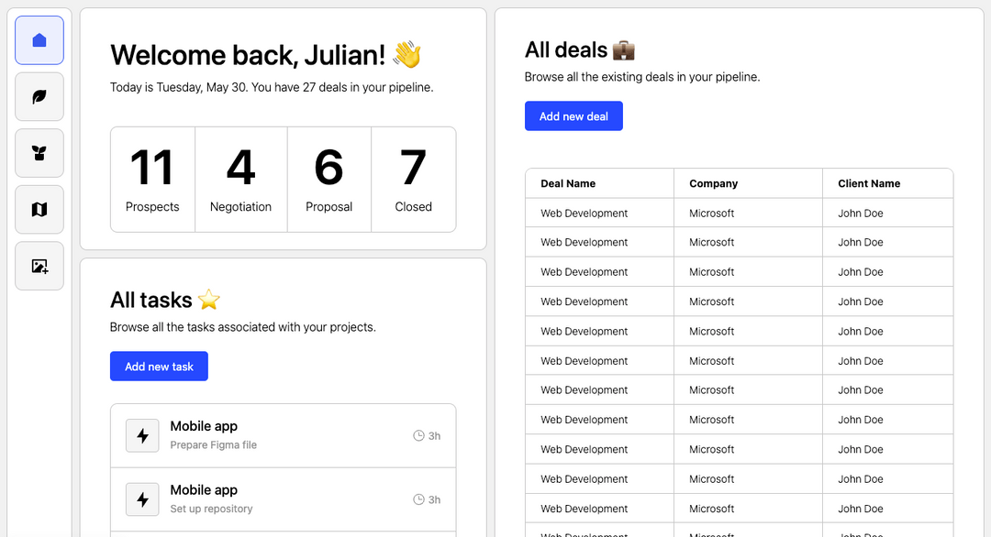Click the clock icon next to Prepare Figma file

[418, 435]
